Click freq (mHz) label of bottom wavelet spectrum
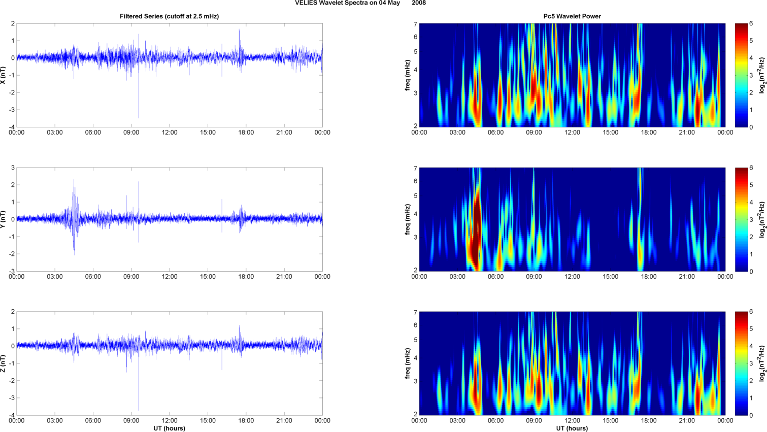This screenshot has width=767, height=432. (x=408, y=363)
